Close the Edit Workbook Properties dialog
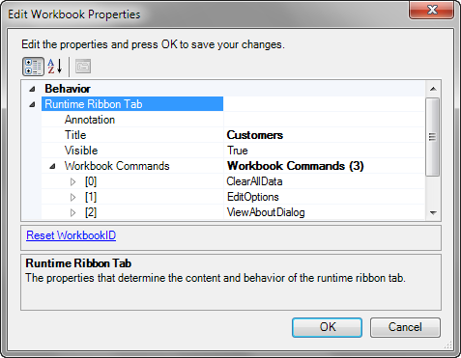Screen dimensions: 461x358 pos(432,10)
